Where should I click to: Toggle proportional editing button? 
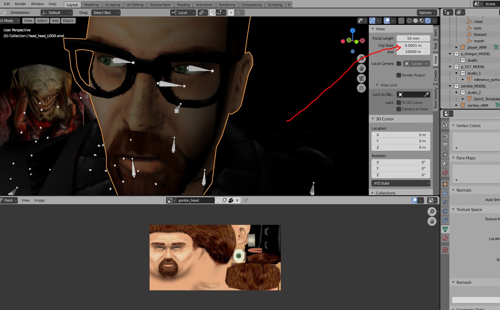[231, 13]
